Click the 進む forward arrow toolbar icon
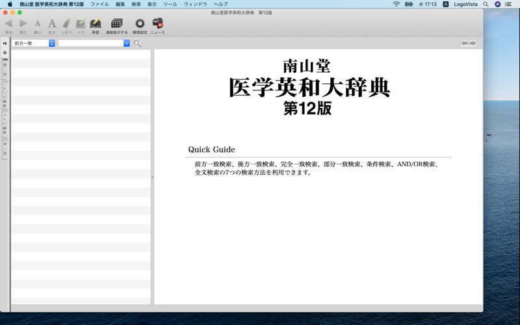Image resolution: width=520 pixels, height=325 pixels. click(23, 23)
